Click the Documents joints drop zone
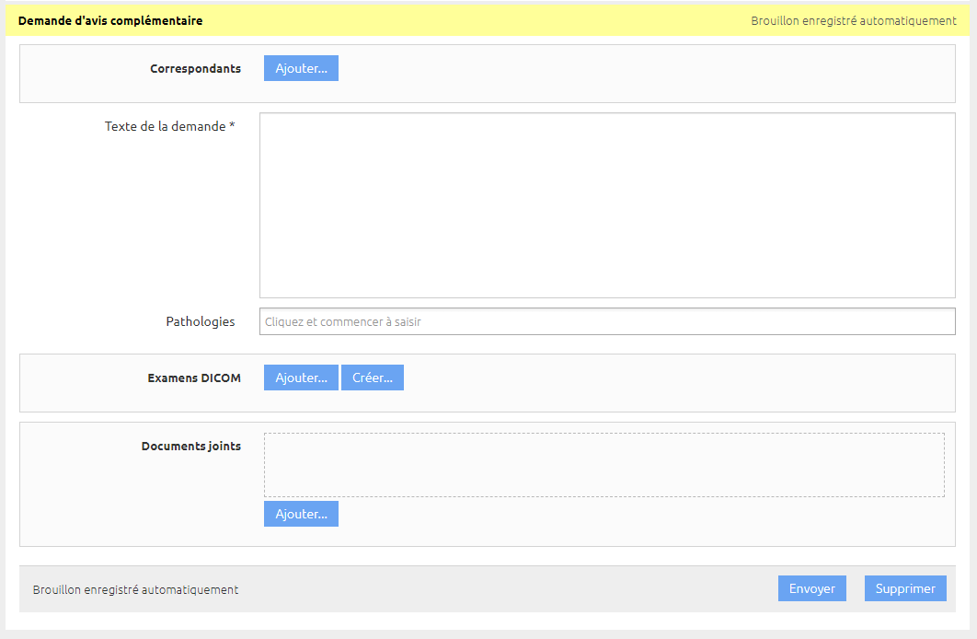Image resolution: width=977 pixels, height=639 pixels. [604, 465]
